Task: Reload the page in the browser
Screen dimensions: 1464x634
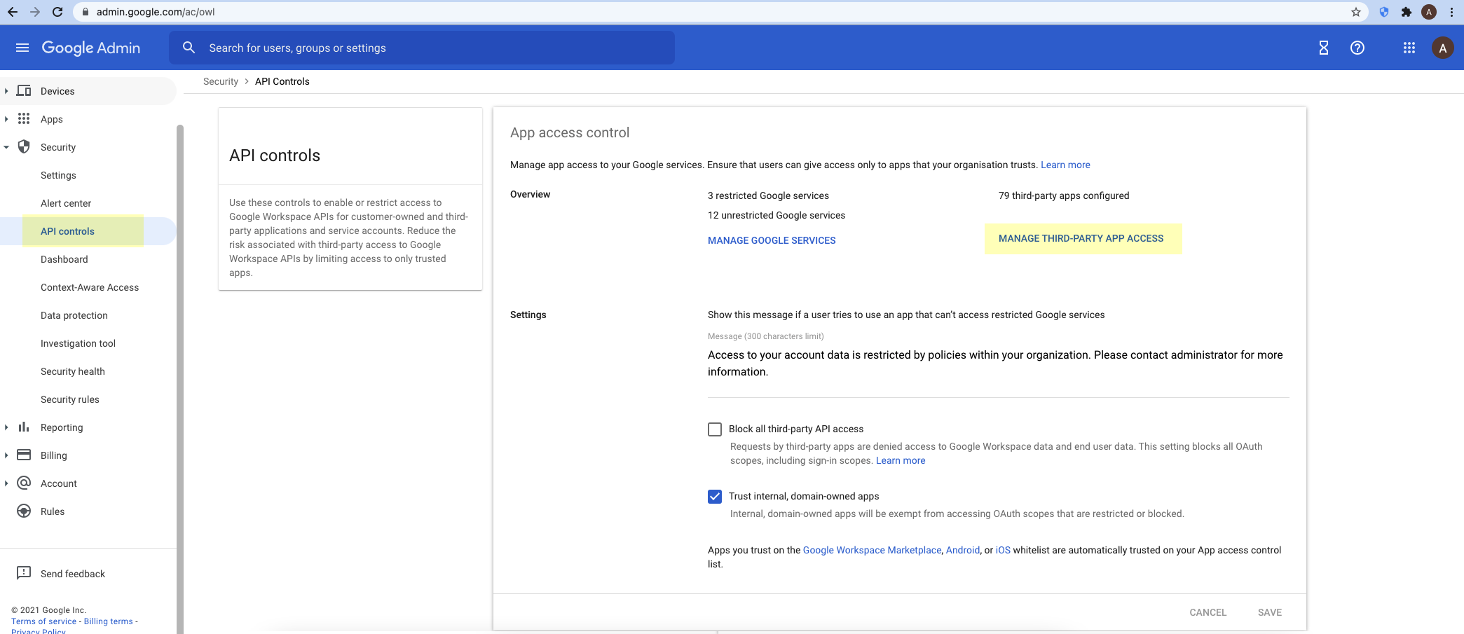Action: tap(57, 12)
